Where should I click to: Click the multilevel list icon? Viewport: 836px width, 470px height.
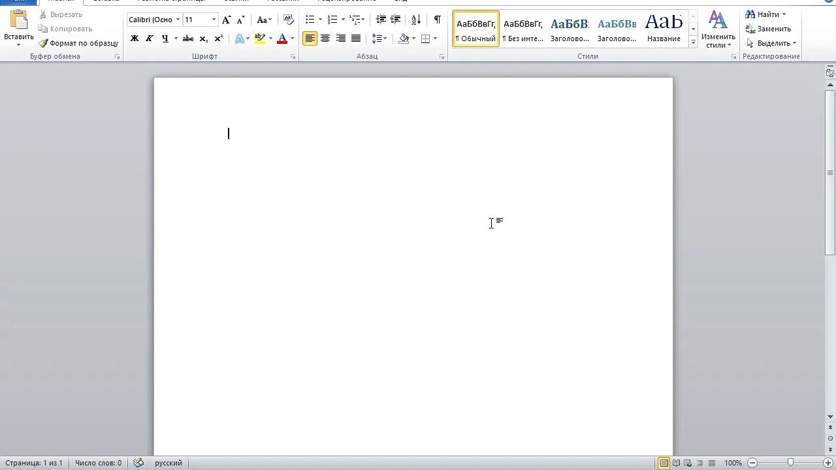click(x=355, y=20)
